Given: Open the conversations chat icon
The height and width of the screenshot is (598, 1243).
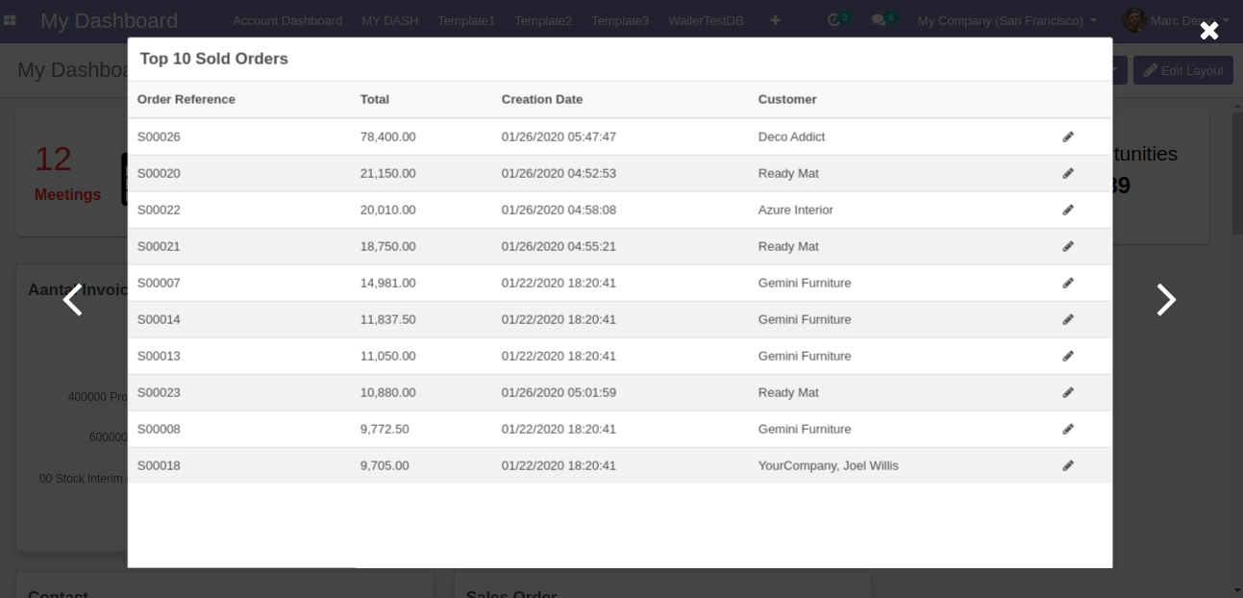Looking at the screenshot, I should point(879,20).
